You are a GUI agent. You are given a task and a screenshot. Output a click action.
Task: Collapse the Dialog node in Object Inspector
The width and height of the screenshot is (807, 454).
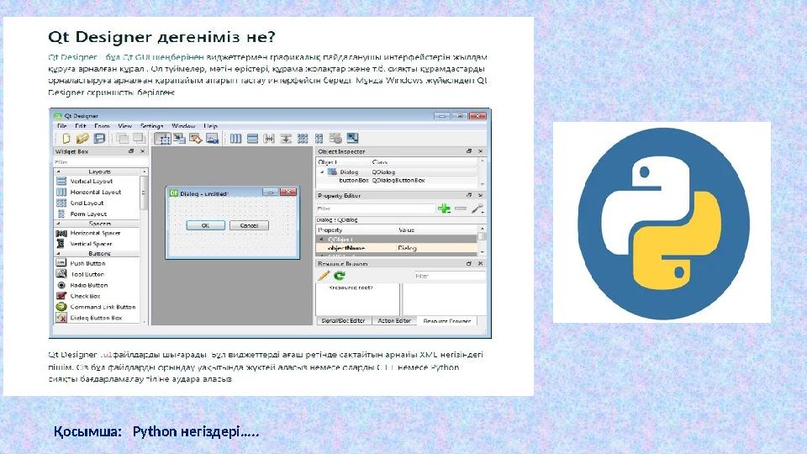click(x=322, y=172)
